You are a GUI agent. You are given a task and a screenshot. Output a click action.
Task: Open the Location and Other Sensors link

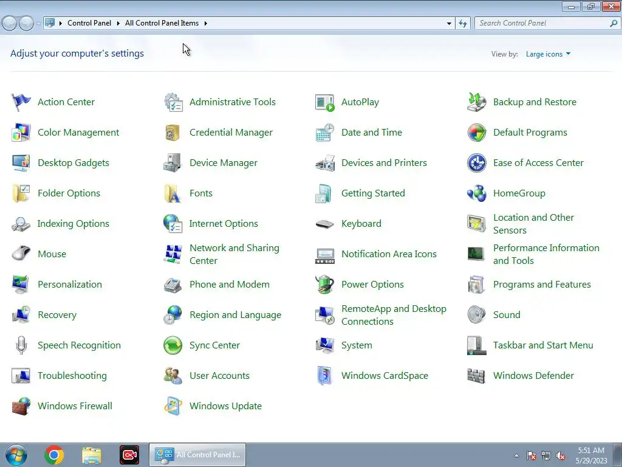click(533, 224)
